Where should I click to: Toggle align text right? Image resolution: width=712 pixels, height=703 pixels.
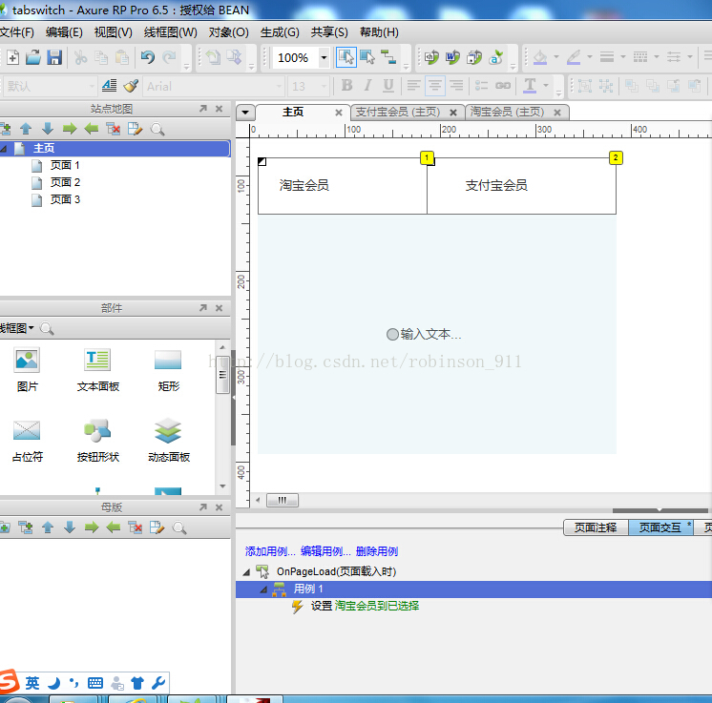456,85
